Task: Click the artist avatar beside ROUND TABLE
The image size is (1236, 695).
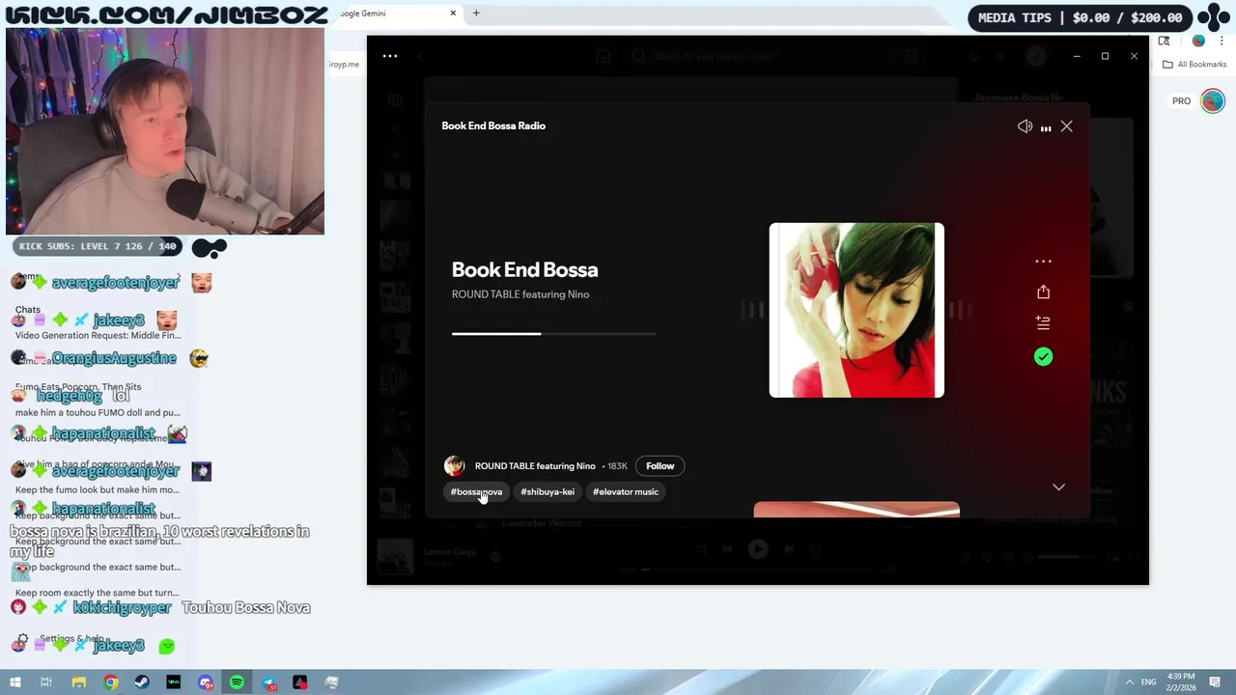Action: pos(455,466)
